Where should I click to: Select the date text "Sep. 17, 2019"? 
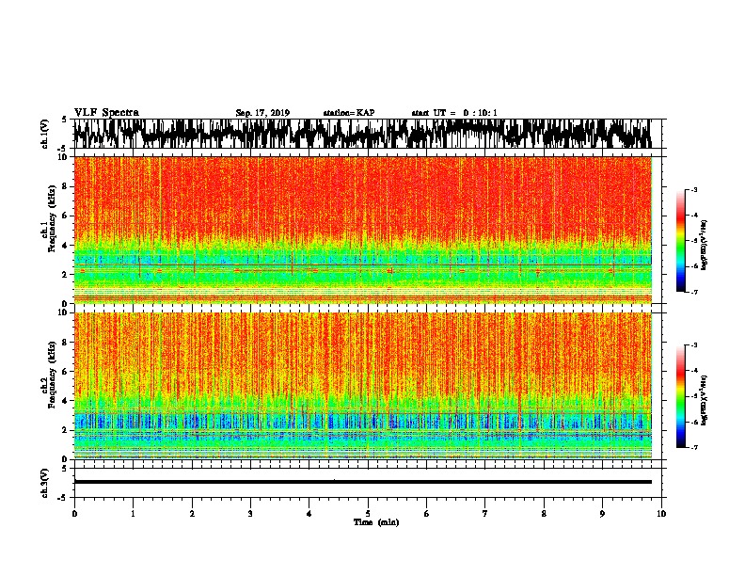262,113
